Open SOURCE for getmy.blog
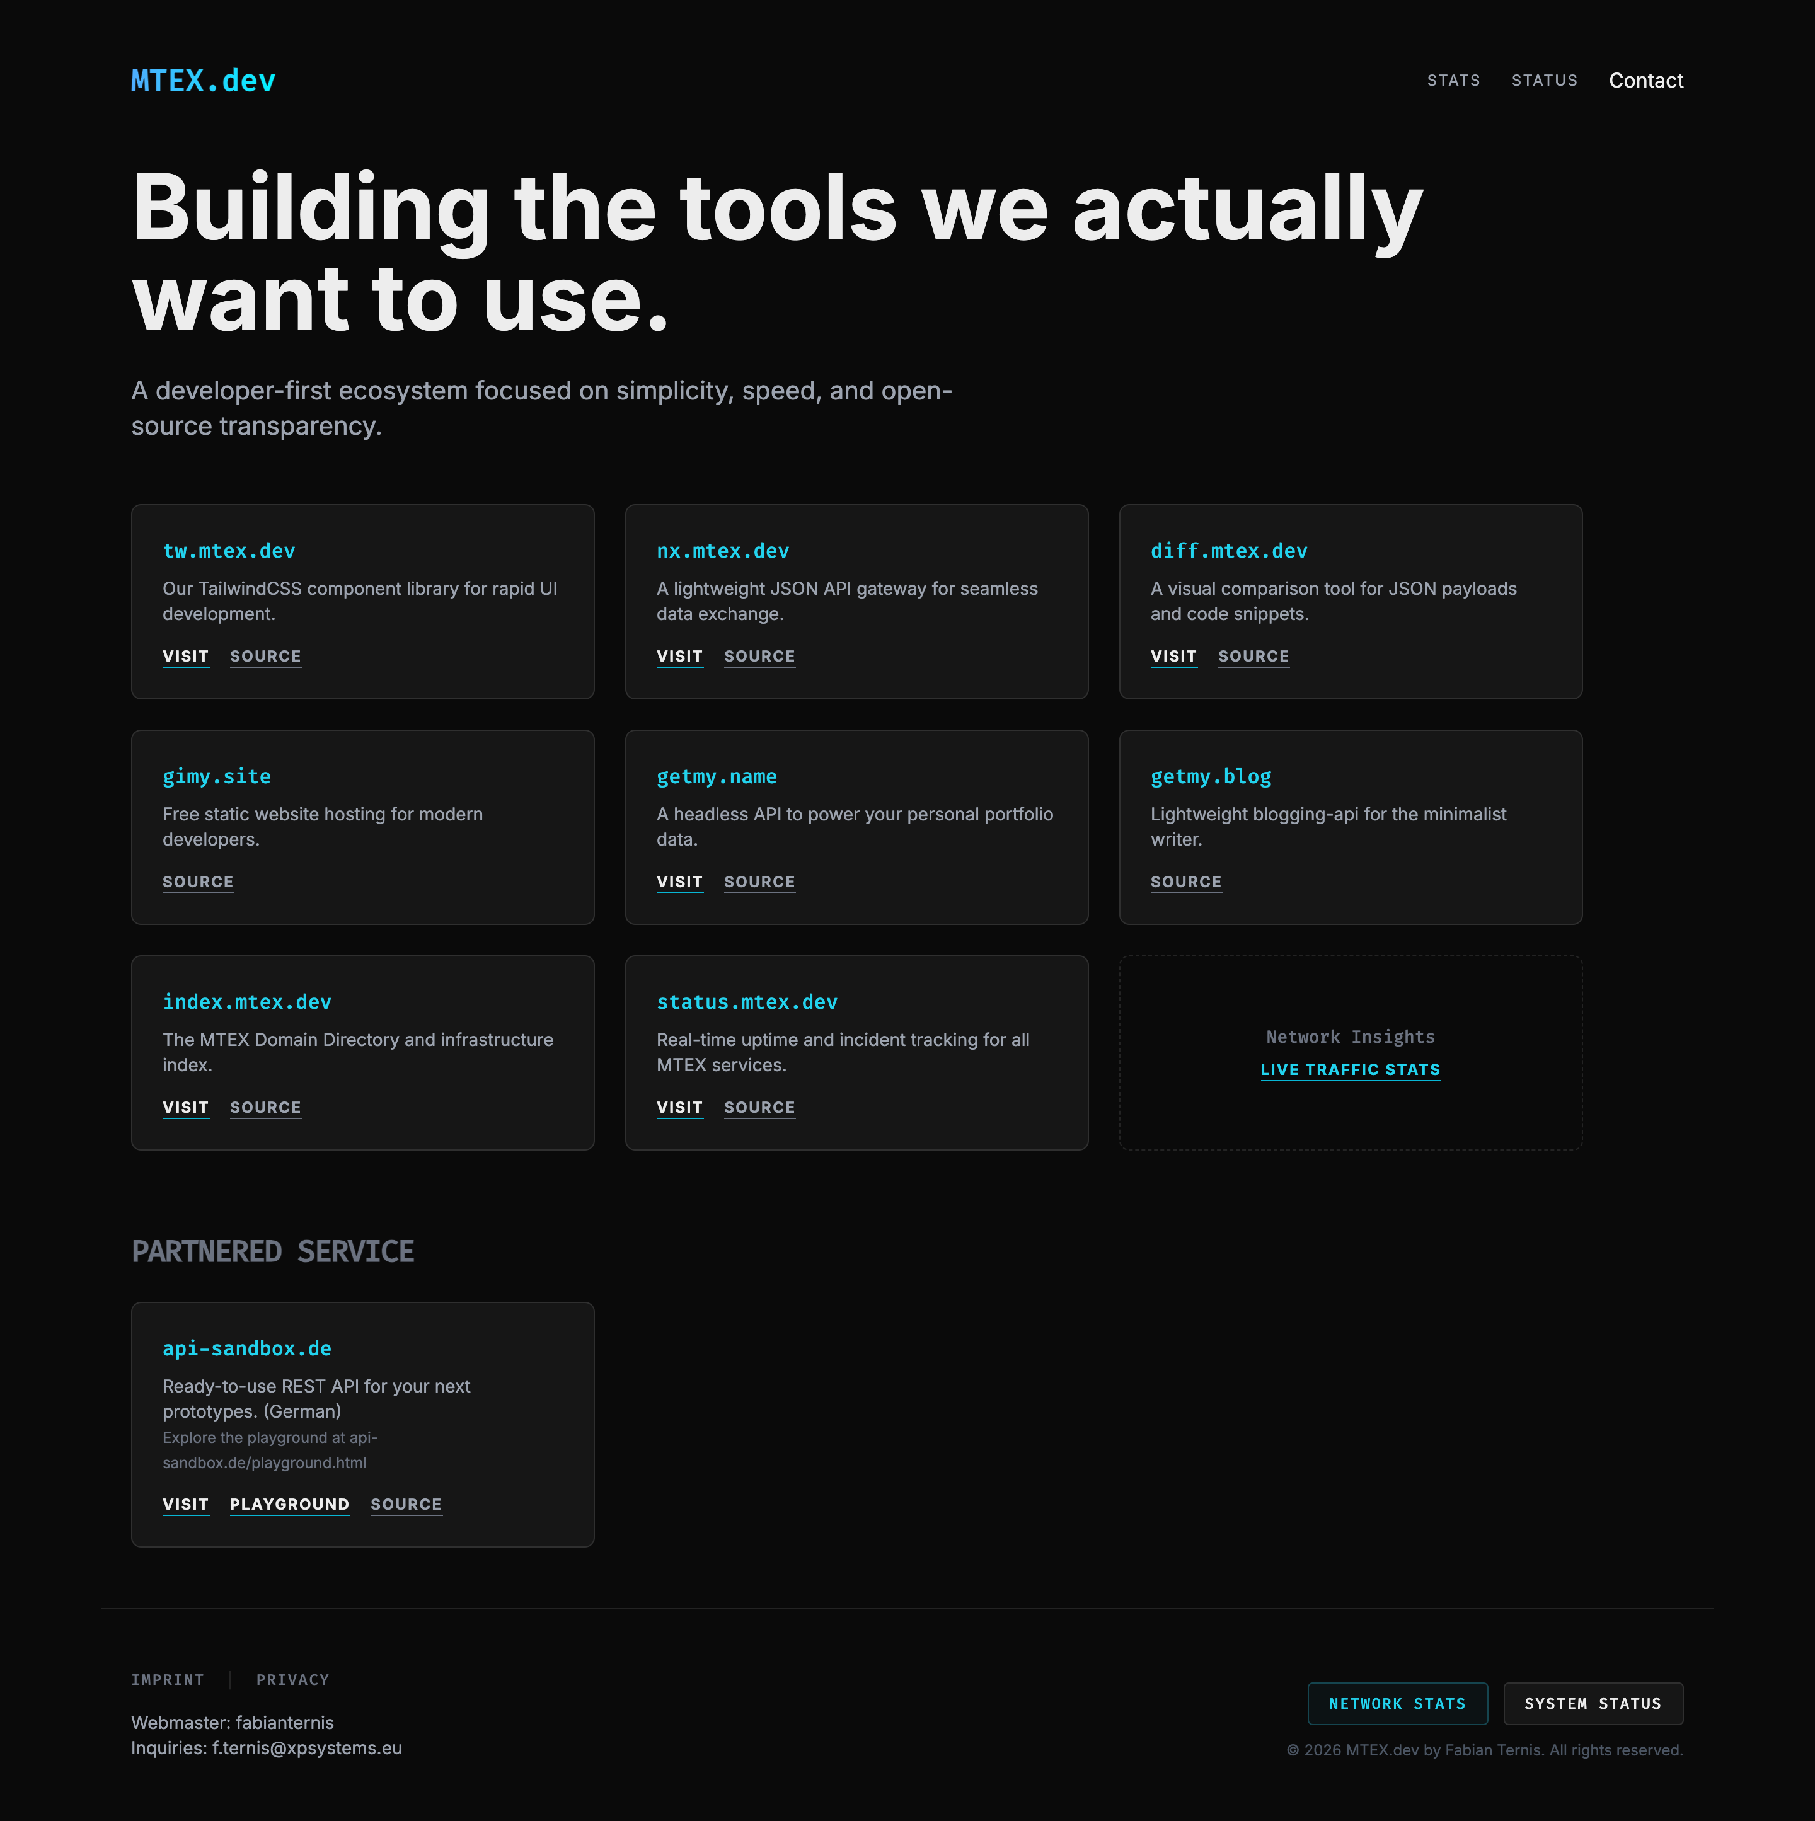 (x=1185, y=882)
